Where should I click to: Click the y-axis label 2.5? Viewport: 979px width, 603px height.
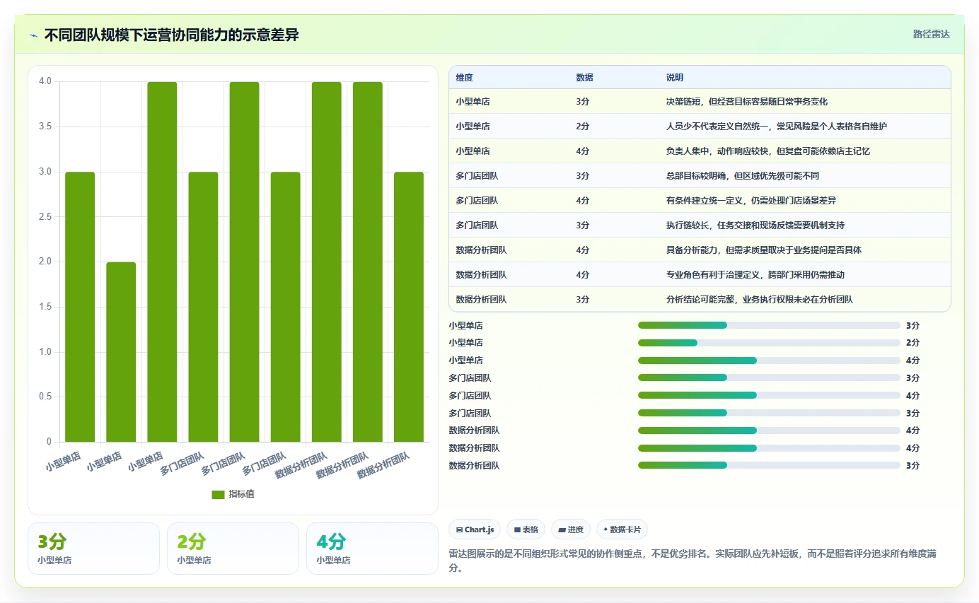pos(45,216)
